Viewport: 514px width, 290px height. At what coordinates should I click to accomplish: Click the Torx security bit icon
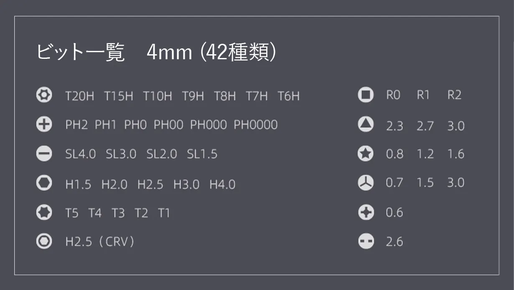pyautogui.click(x=44, y=96)
